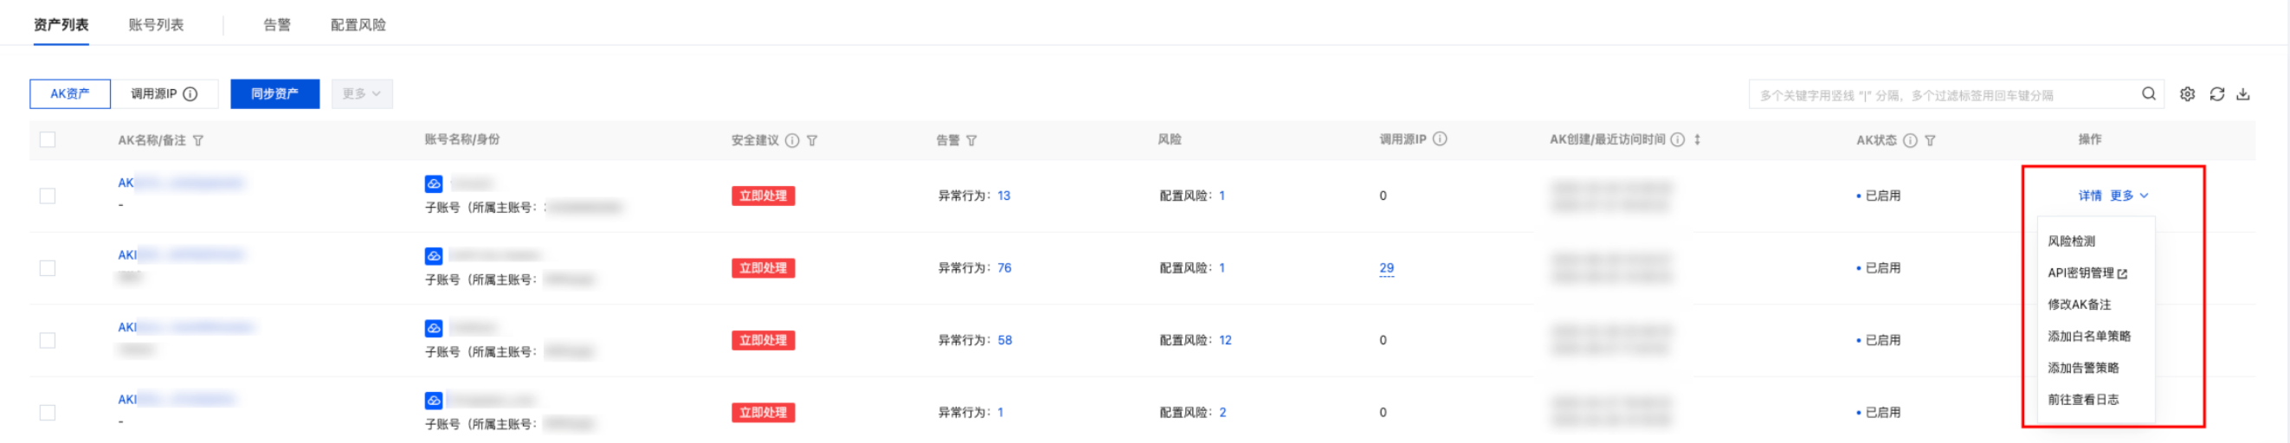Open table settings gear icon
2290x443 pixels.
(2187, 94)
